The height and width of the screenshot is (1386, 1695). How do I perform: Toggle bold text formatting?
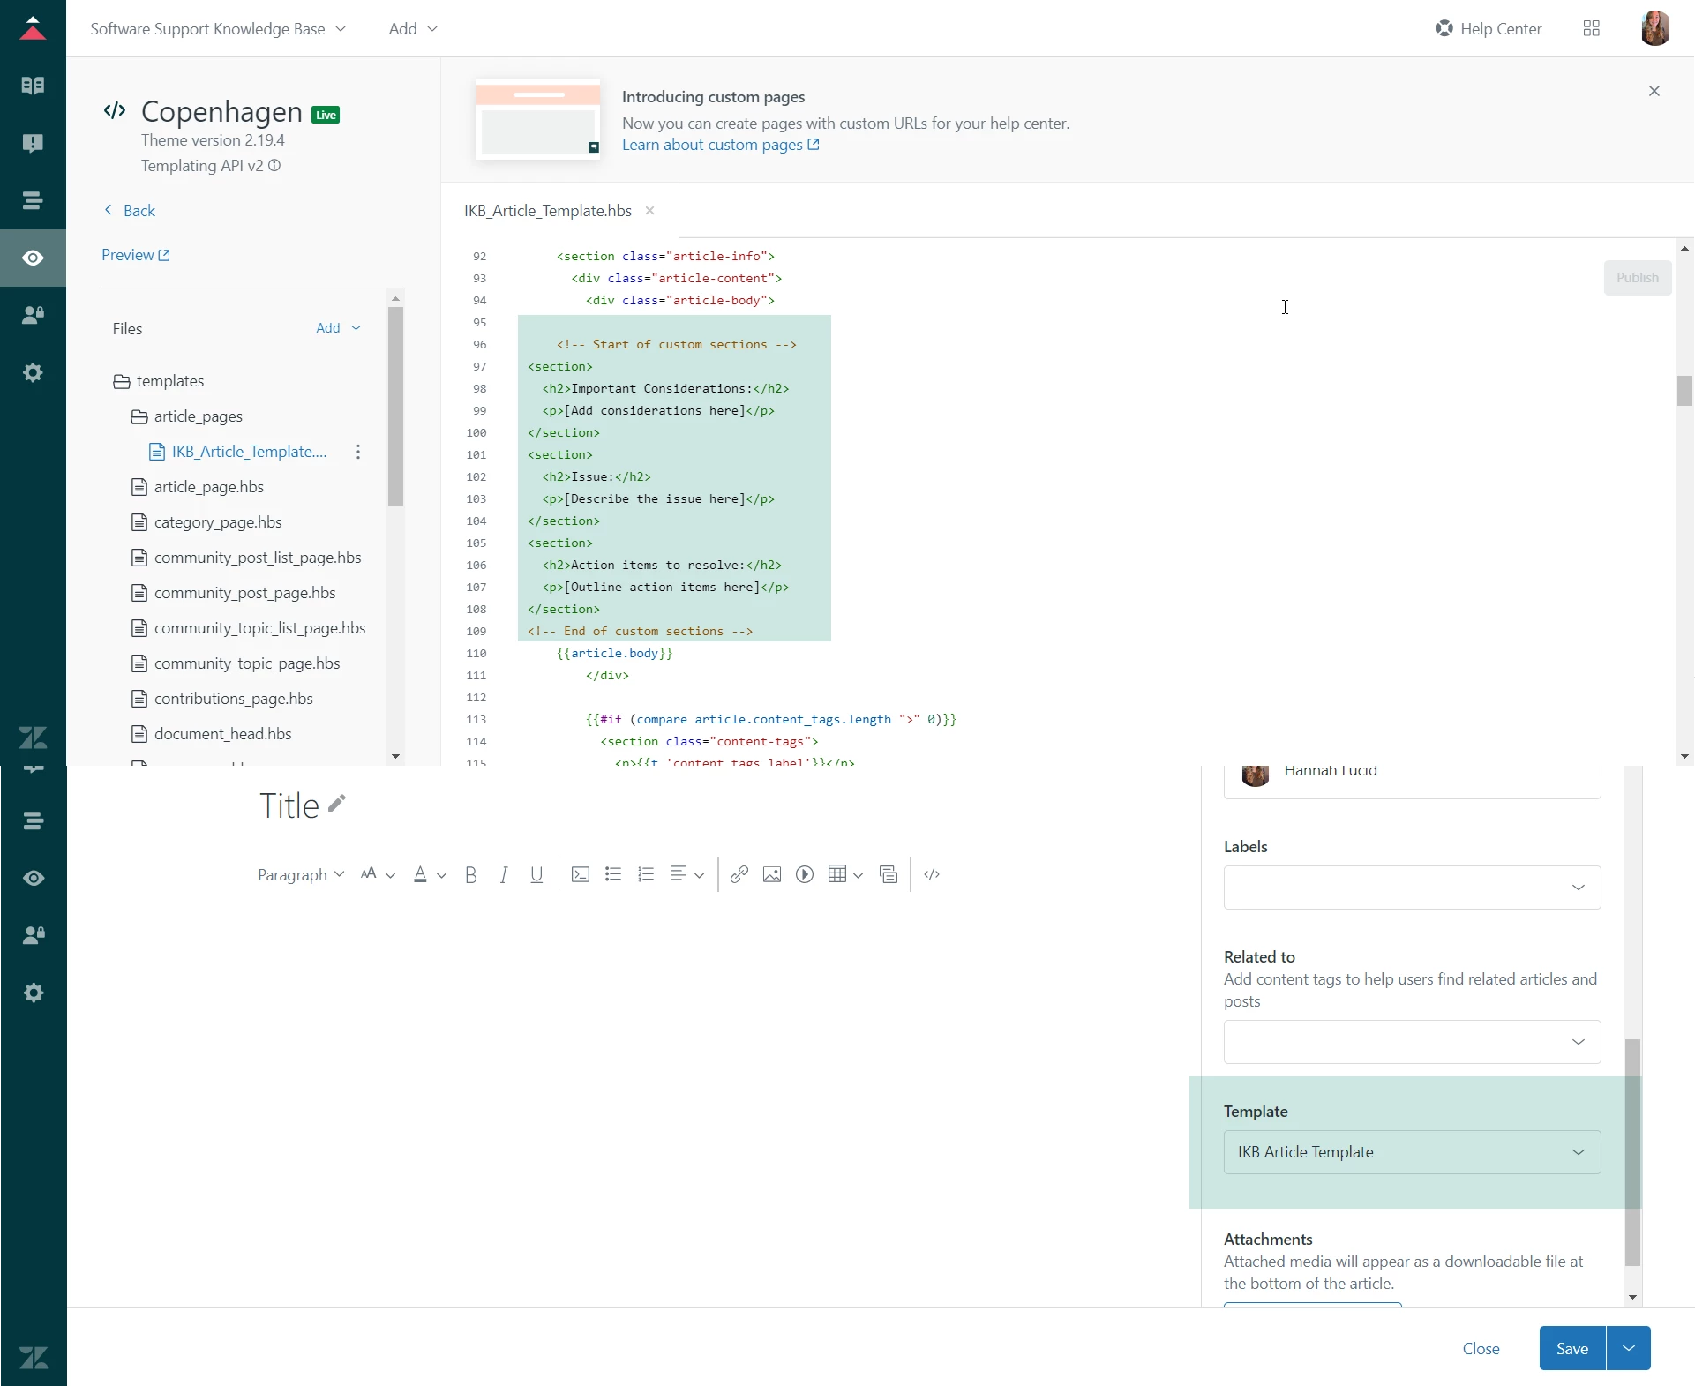pos(471,874)
